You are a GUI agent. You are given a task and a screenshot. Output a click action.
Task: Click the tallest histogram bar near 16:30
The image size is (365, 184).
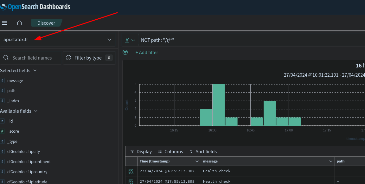click(219, 105)
